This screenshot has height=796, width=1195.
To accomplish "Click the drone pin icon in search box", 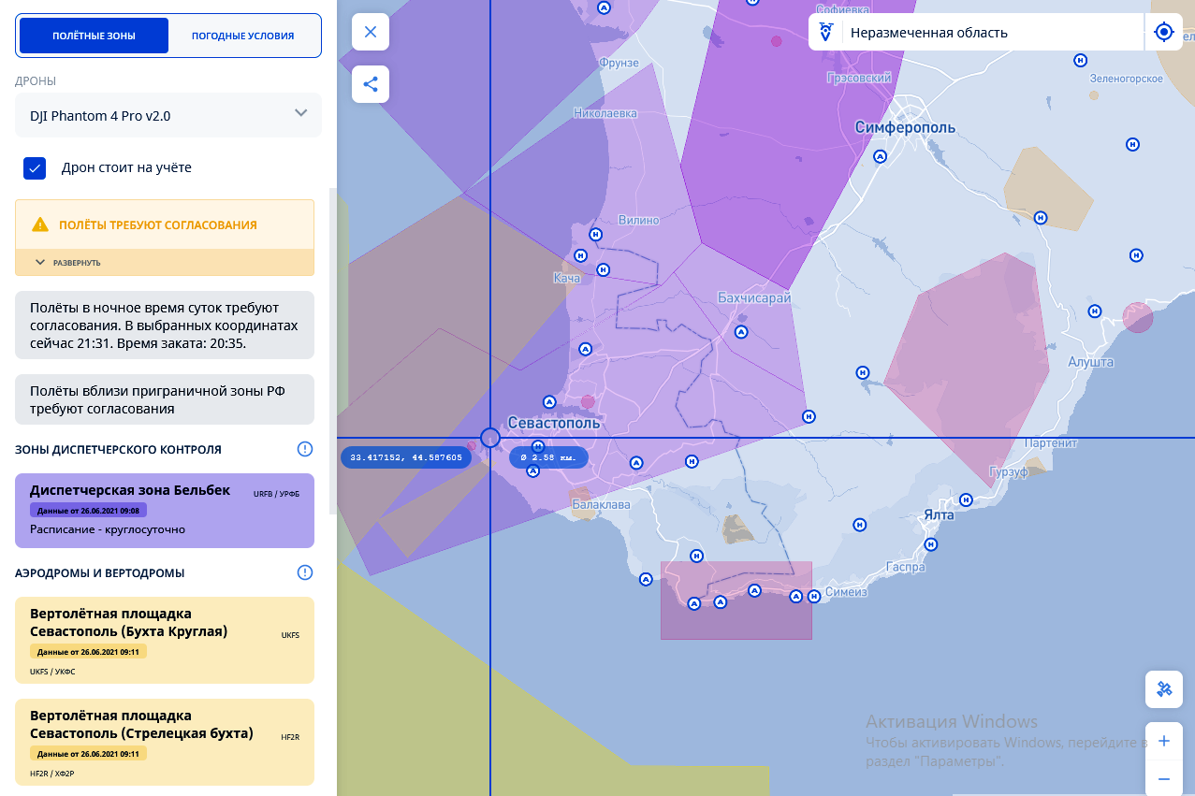I will [x=825, y=32].
